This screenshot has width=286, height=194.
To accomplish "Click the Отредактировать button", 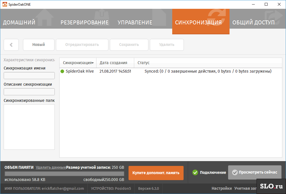I will point(82,45).
